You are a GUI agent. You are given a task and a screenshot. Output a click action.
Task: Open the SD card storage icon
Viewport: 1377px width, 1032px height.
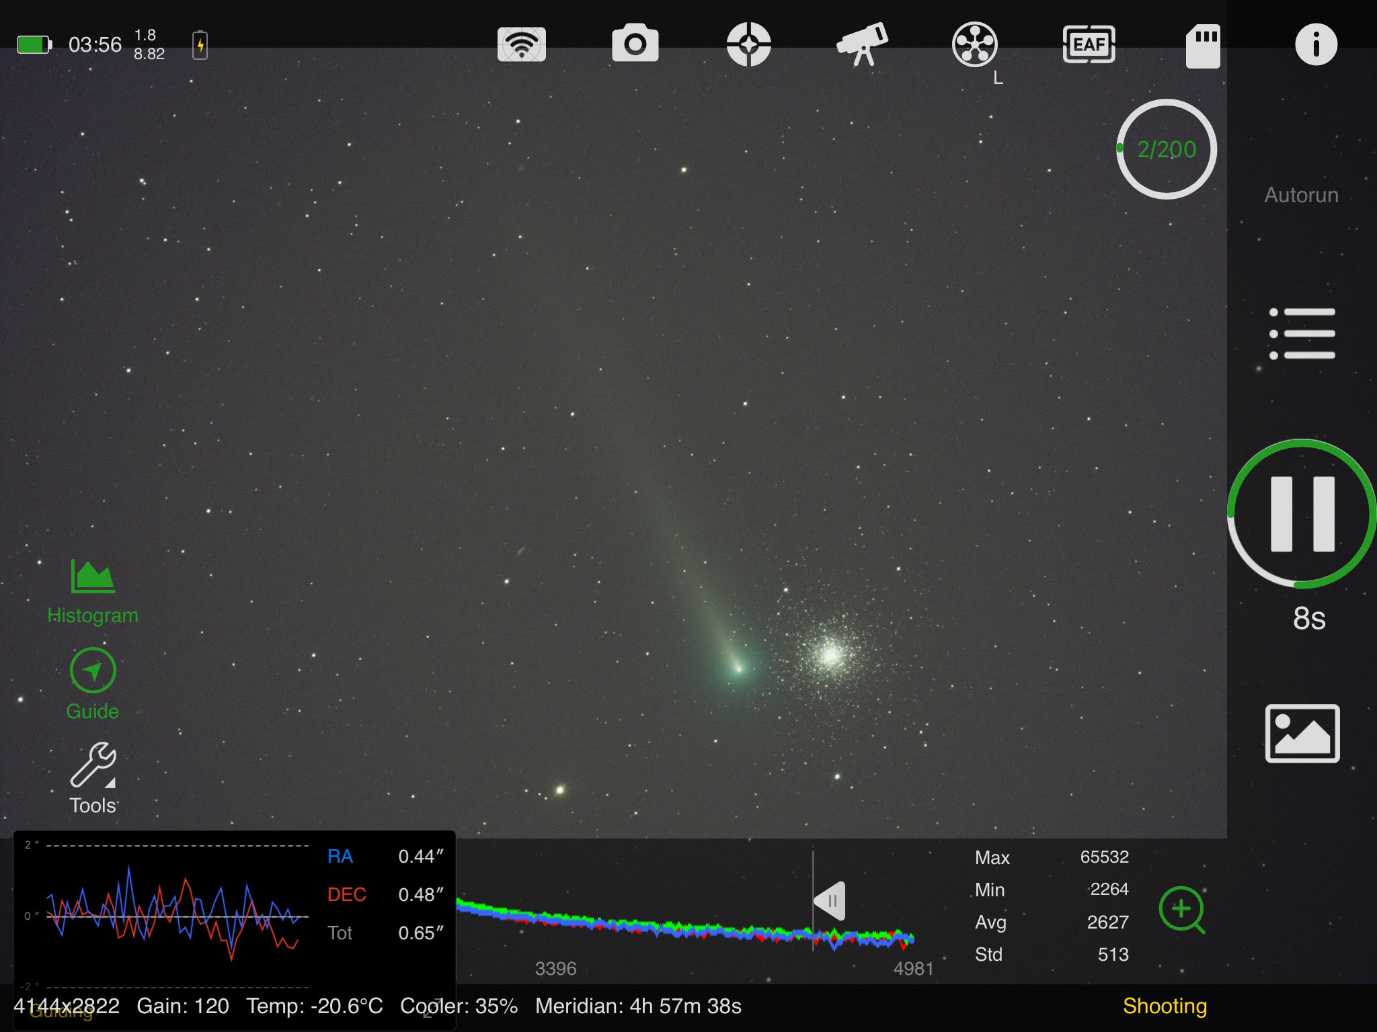(x=1202, y=46)
